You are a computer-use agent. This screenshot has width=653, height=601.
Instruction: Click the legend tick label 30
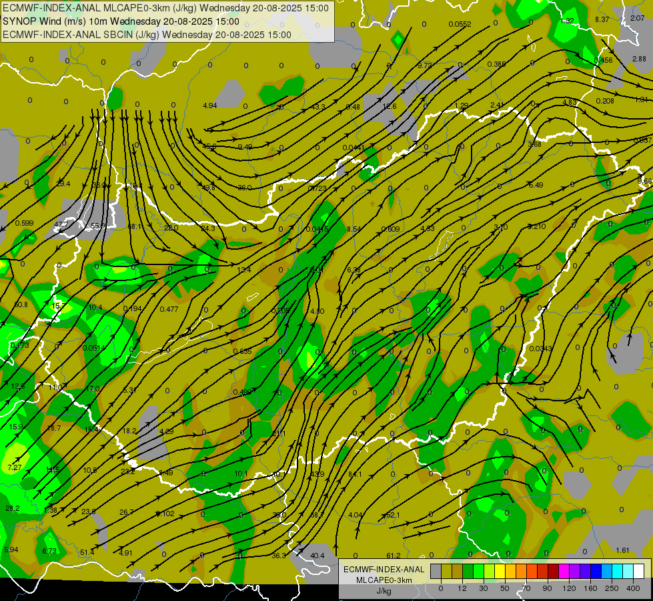tap(484, 588)
